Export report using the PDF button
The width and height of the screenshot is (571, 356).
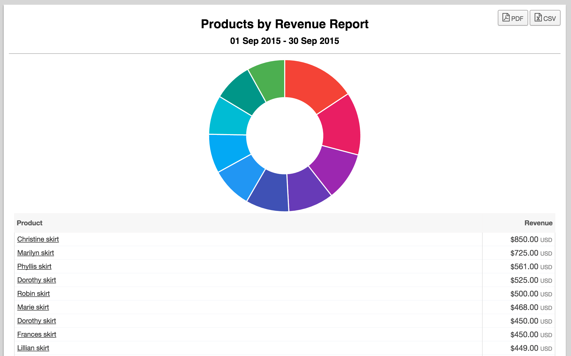click(513, 18)
